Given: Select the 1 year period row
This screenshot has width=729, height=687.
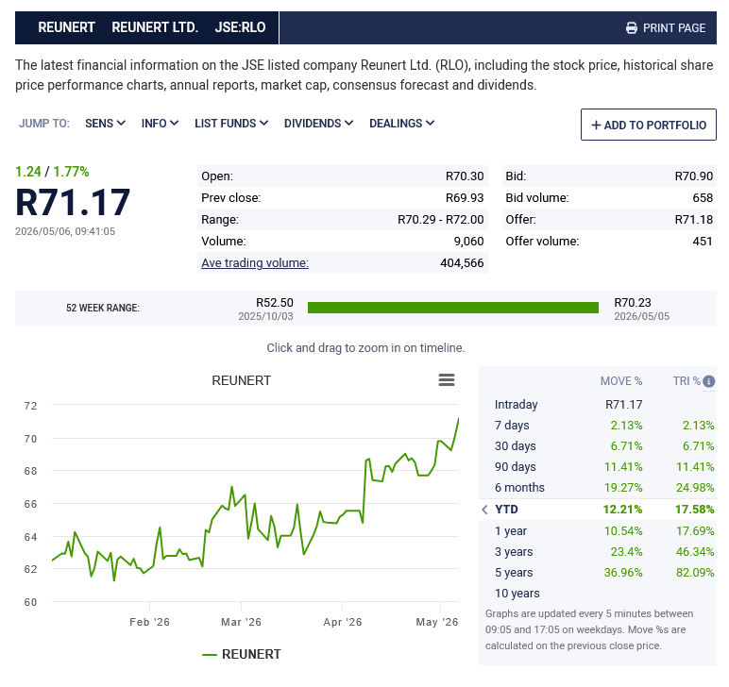Looking at the screenshot, I should [598, 531].
